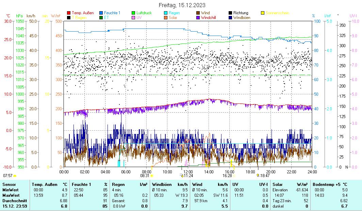Click the moonrise marker icon at 11:24
Image resolution: width=362 pixels, height=211 pixels.
click(x=182, y=176)
